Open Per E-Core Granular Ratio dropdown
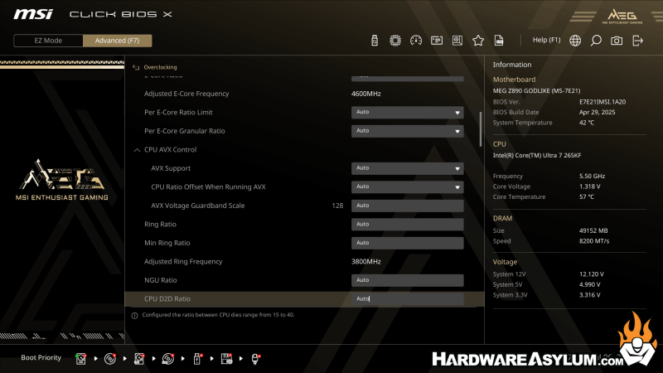 pyautogui.click(x=407, y=131)
